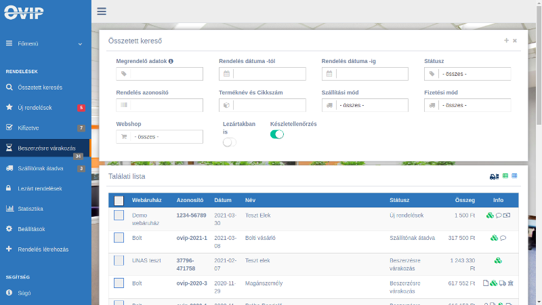The width and height of the screenshot is (542, 305).
Task: Click the OVIP logo
Action: [24, 12]
